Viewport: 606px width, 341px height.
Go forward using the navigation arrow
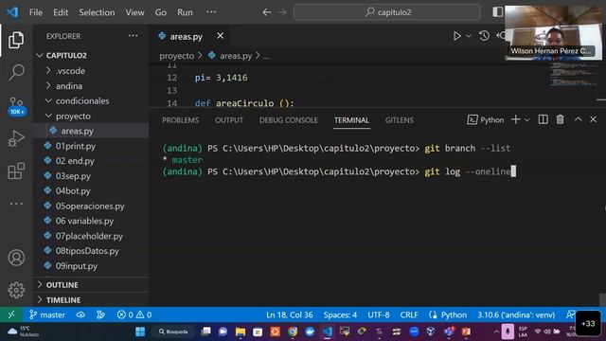pyautogui.click(x=282, y=12)
